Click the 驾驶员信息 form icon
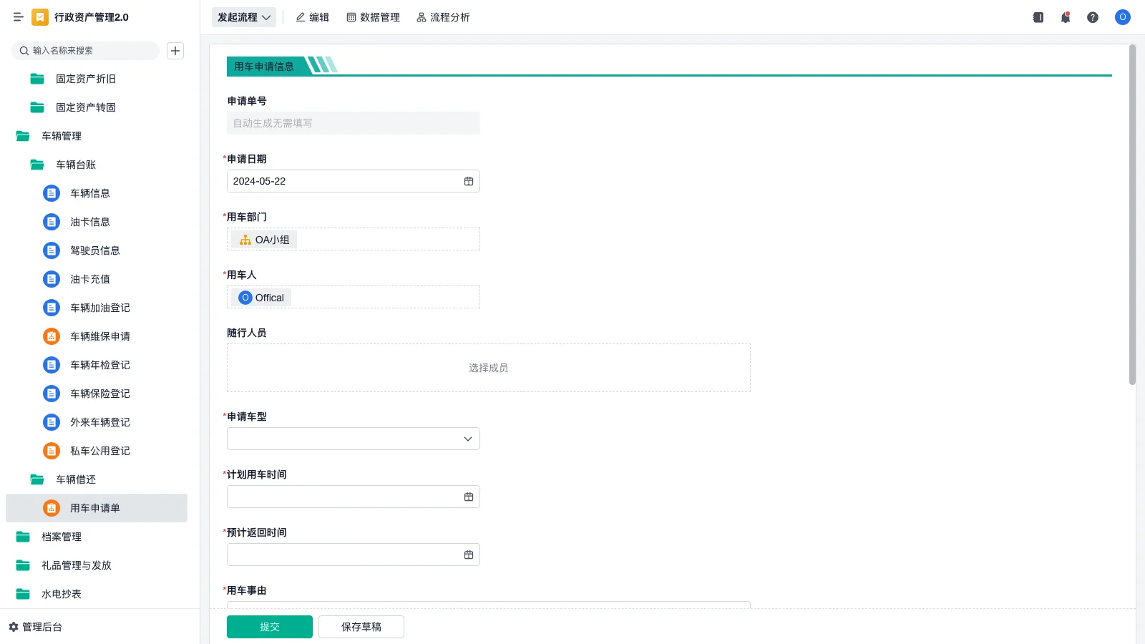Image resolution: width=1145 pixels, height=644 pixels. point(52,250)
